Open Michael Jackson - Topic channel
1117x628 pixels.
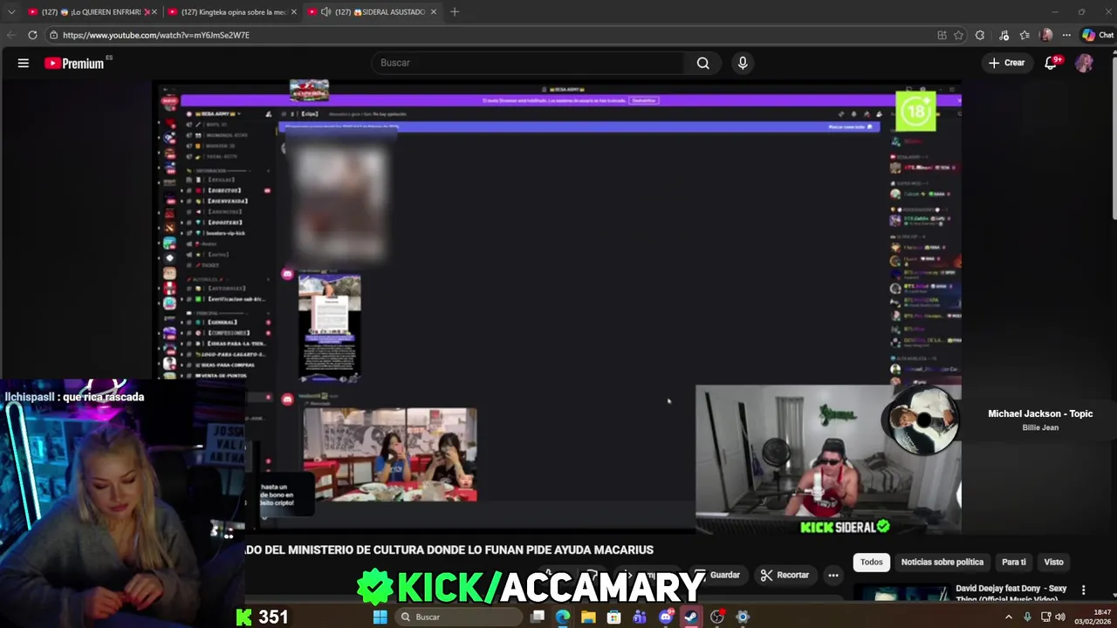point(1040,413)
